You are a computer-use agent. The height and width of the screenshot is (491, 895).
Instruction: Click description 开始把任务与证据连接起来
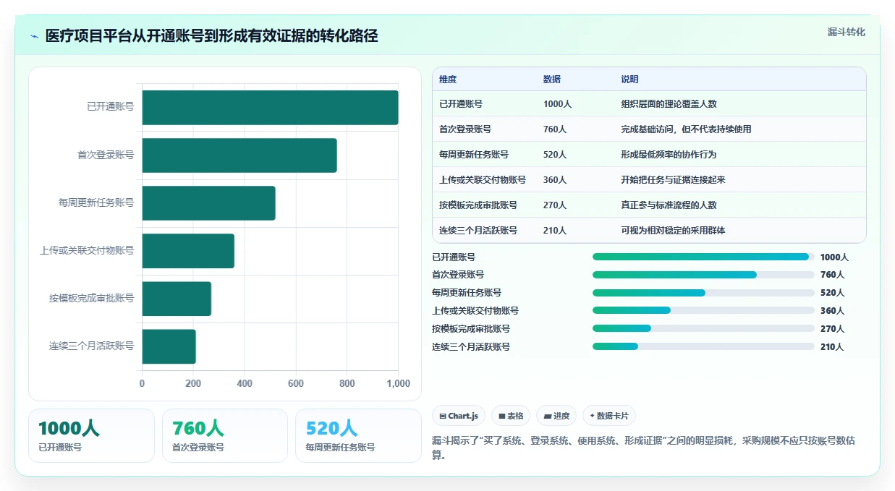[x=673, y=180]
